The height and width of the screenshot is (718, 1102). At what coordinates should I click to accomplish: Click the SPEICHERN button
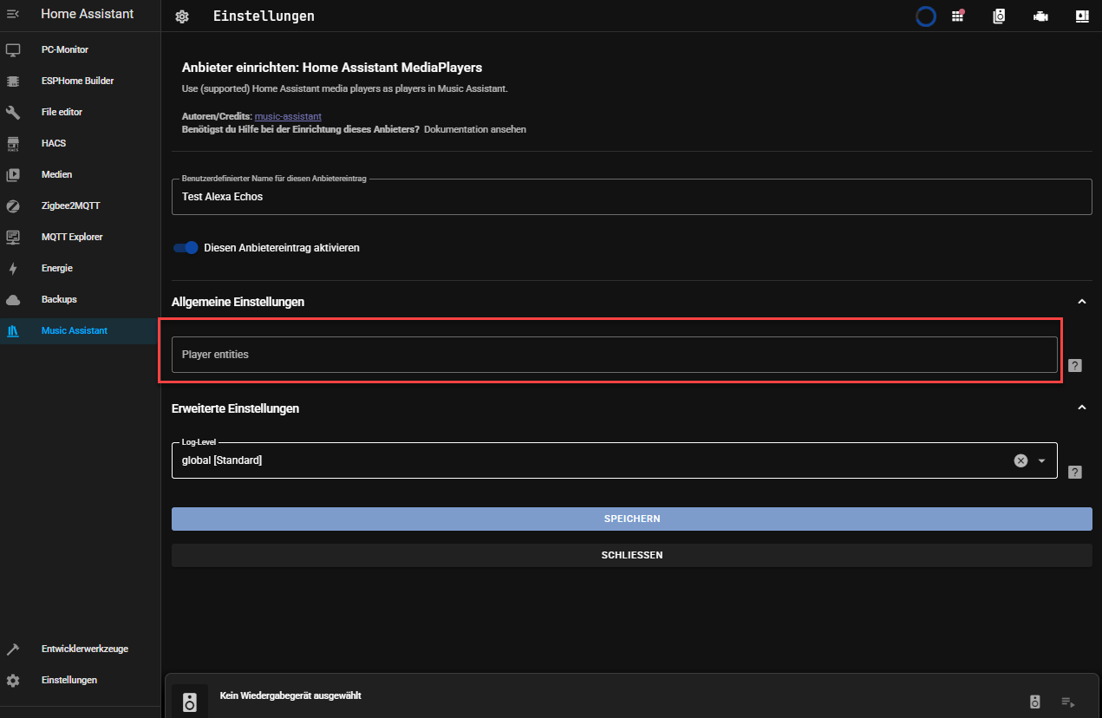click(631, 519)
